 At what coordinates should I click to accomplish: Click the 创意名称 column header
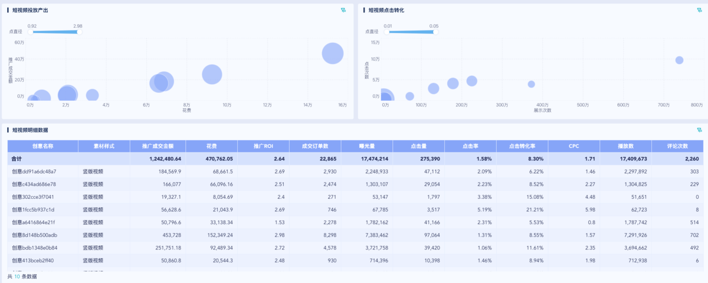coord(42,146)
